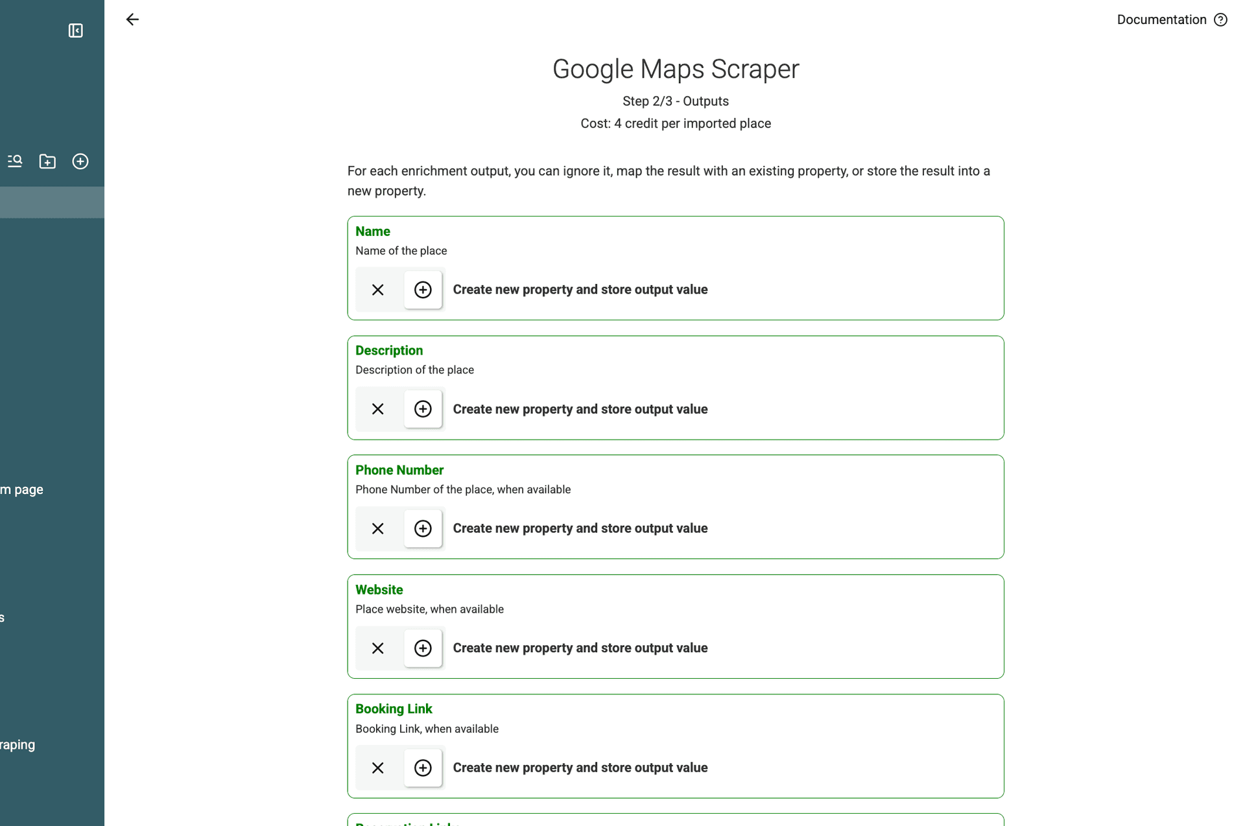This screenshot has width=1245, height=826.
Task: Go back using the back arrow
Action: [x=132, y=19]
